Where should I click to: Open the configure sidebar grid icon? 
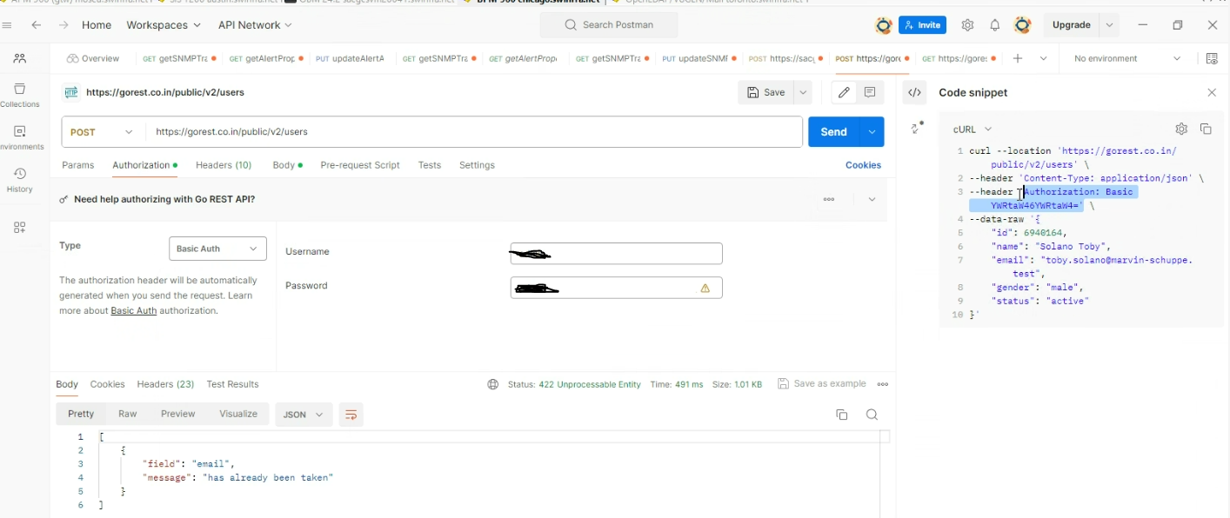tap(20, 228)
